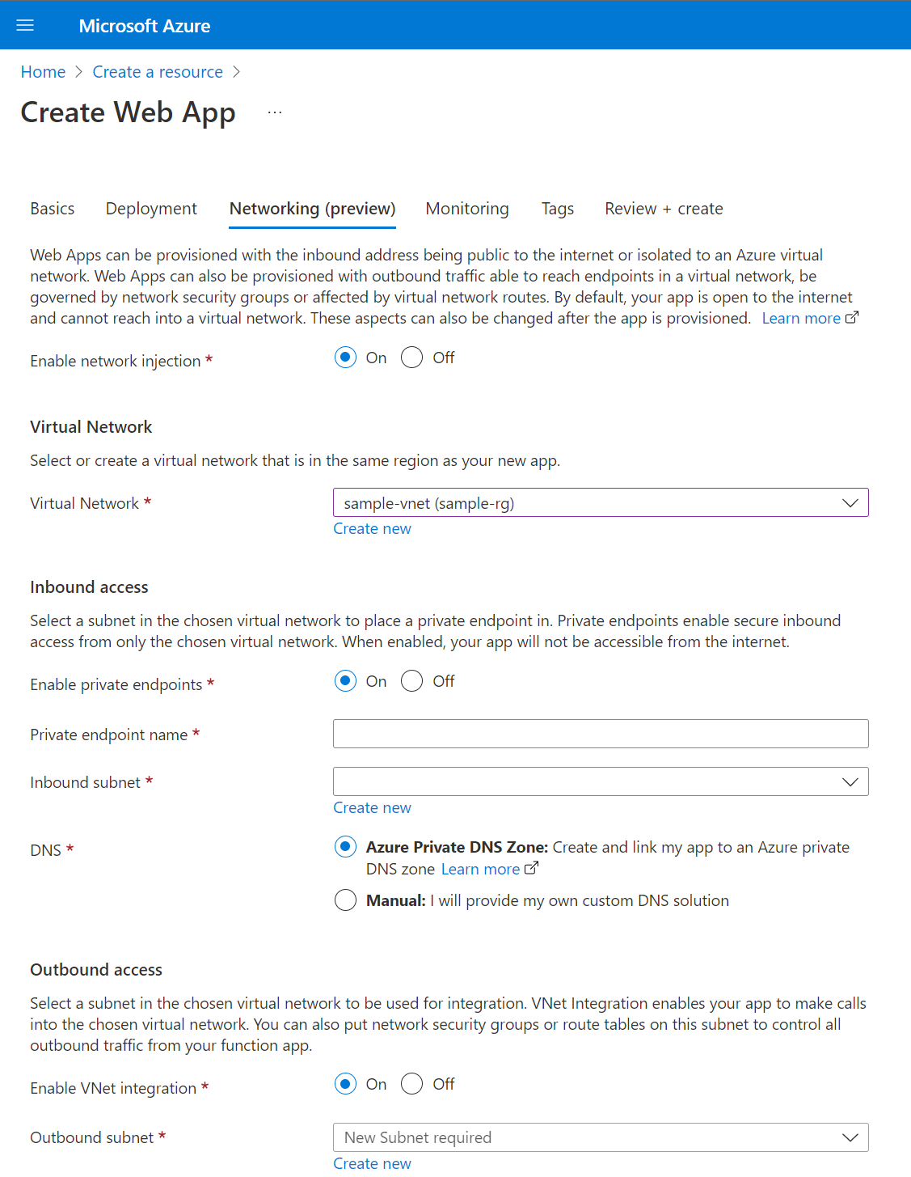Image resolution: width=911 pixels, height=1177 pixels.
Task: Open the Tags tab
Action: pyautogui.click(x=557, y=208)
